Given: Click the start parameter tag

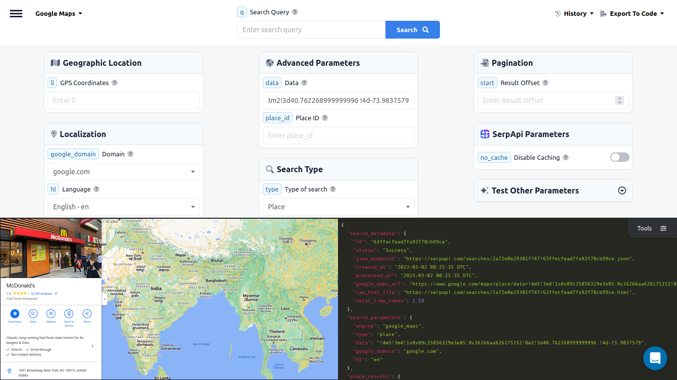Looking at the screenshot, I should click(487, 83).
